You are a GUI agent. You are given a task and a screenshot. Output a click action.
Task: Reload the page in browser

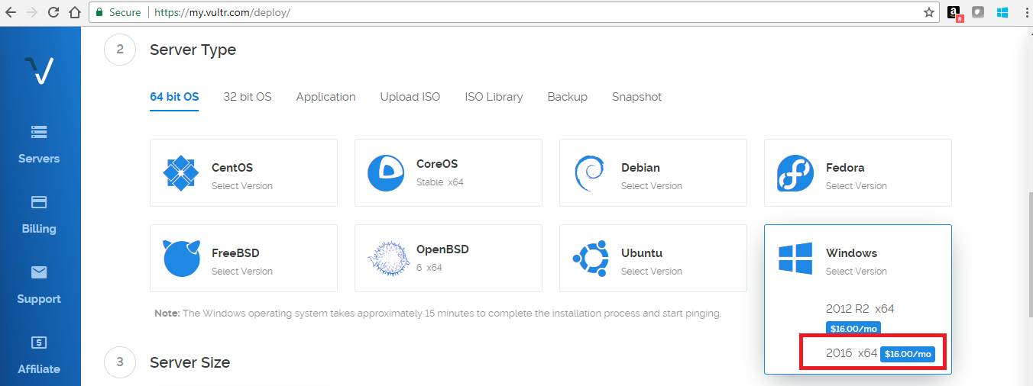click(x=53, y=12)
